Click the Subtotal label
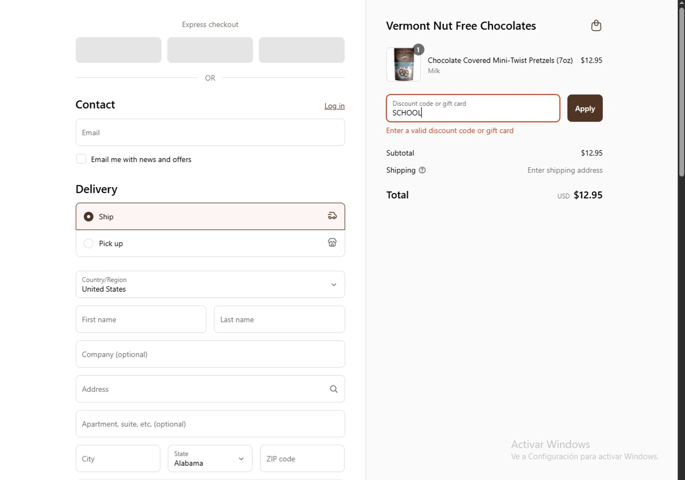This screenshot has height=480, width=685. pyautogui.click(x=400, y=153)
